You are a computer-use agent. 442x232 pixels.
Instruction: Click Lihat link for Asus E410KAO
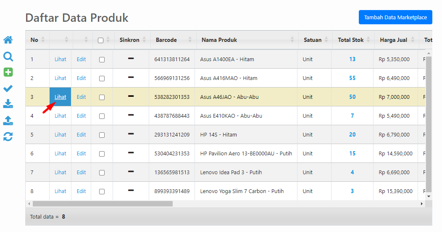click(61, 116)
